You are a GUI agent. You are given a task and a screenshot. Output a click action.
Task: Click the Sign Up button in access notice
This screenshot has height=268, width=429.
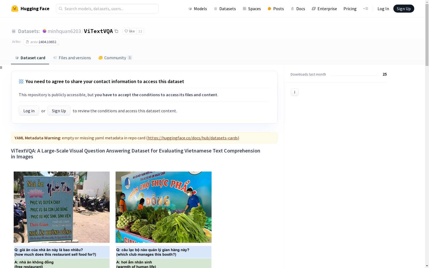(x=59, y=111)
